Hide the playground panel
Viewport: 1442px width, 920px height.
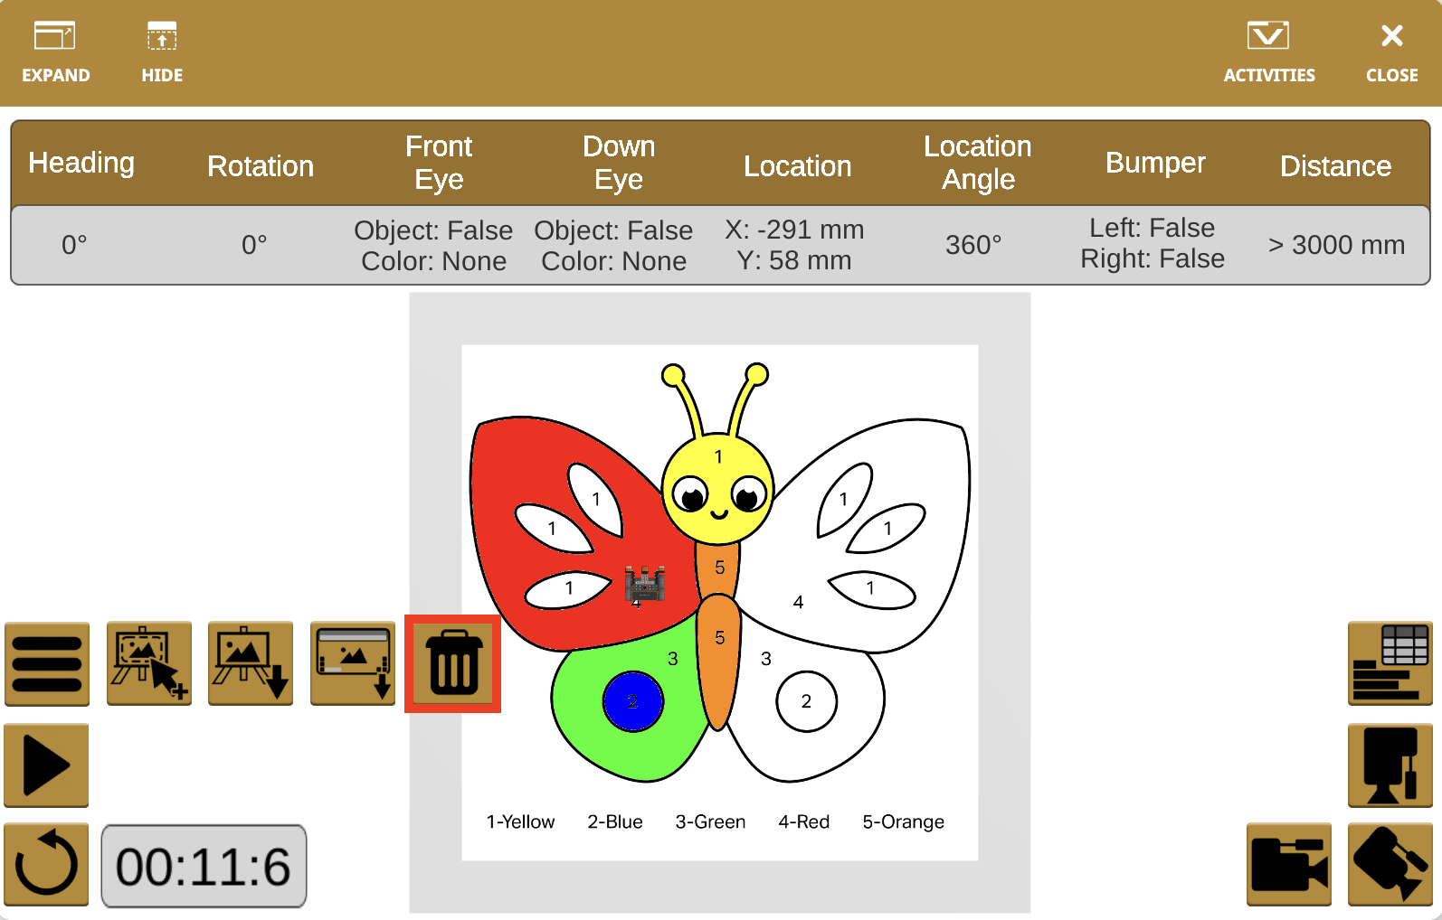tap(162, 52)
